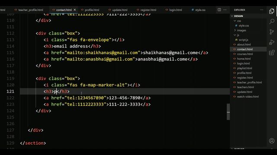Open the Search activity bar icon
The width and height of the screenshot is (277, 155).
(272, 22)
